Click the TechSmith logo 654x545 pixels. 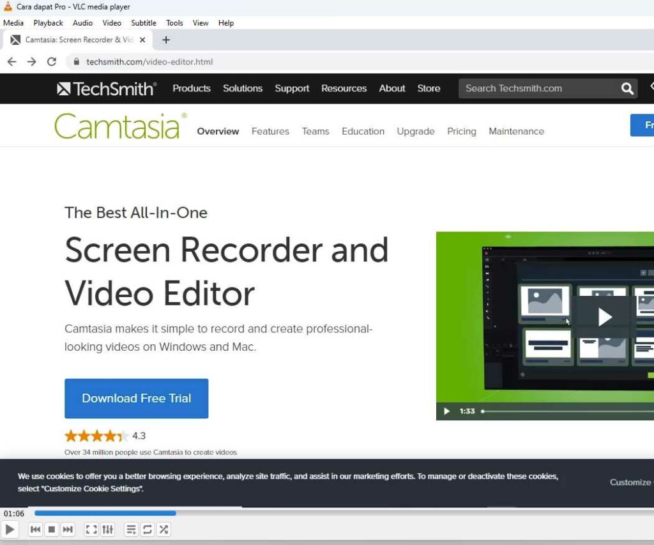(x=105, y=88)
